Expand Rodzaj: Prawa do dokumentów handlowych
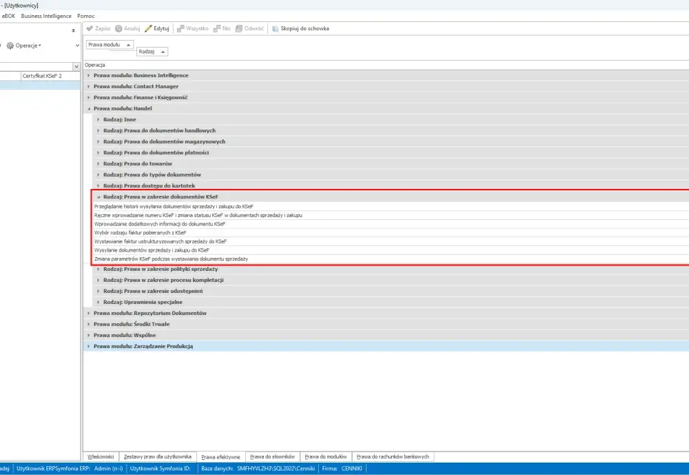This screenshot has width=689, height=475. [98, 130]
